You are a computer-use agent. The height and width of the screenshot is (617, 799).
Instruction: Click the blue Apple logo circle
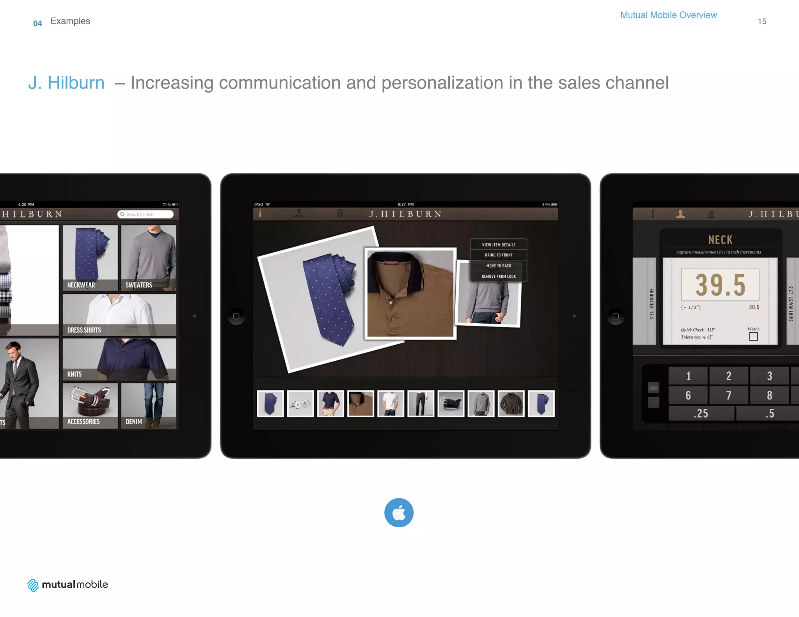click(x=399, y=512)
